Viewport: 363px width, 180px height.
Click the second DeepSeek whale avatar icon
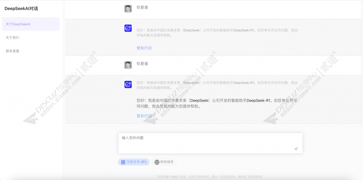(128, 84)
